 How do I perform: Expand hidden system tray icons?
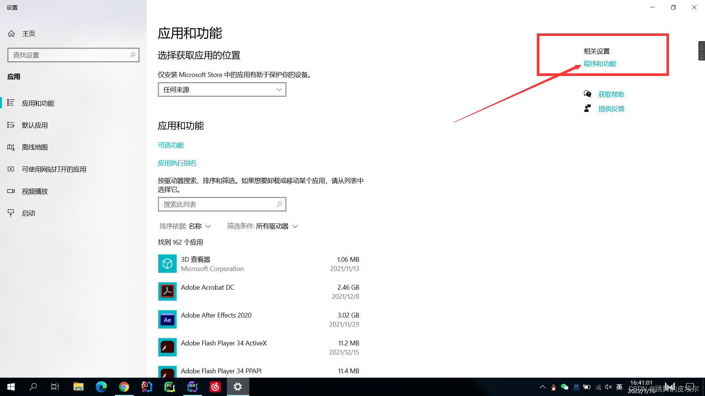point(542,386)
